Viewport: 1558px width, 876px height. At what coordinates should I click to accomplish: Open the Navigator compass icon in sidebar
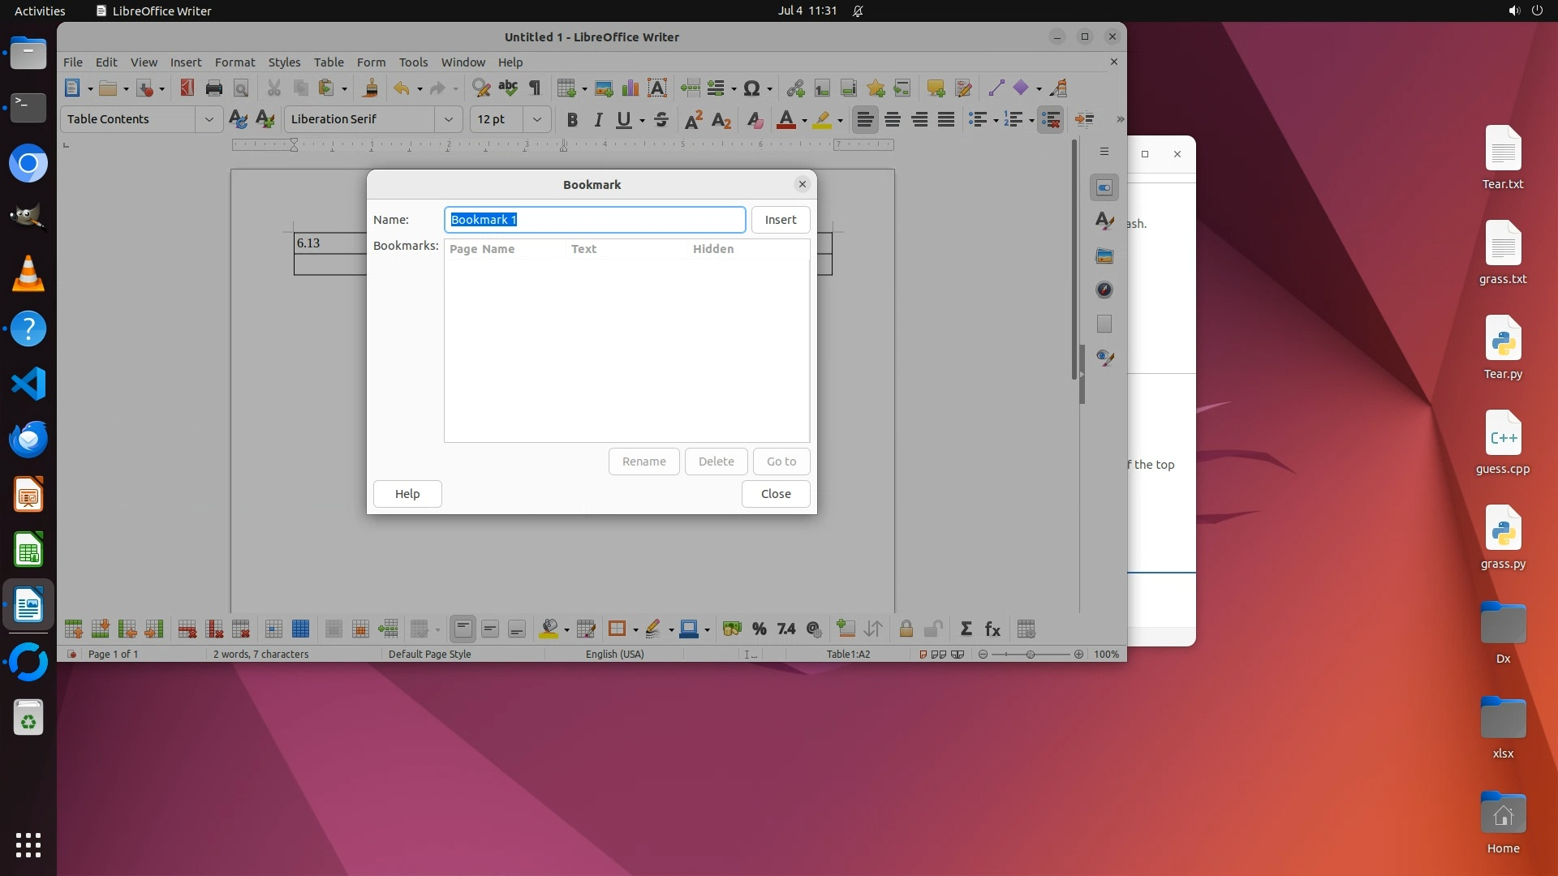(x=1104, y=290)
